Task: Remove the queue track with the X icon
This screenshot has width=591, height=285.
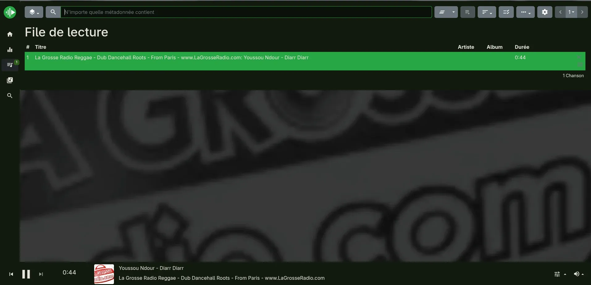Action: (579, 57)
